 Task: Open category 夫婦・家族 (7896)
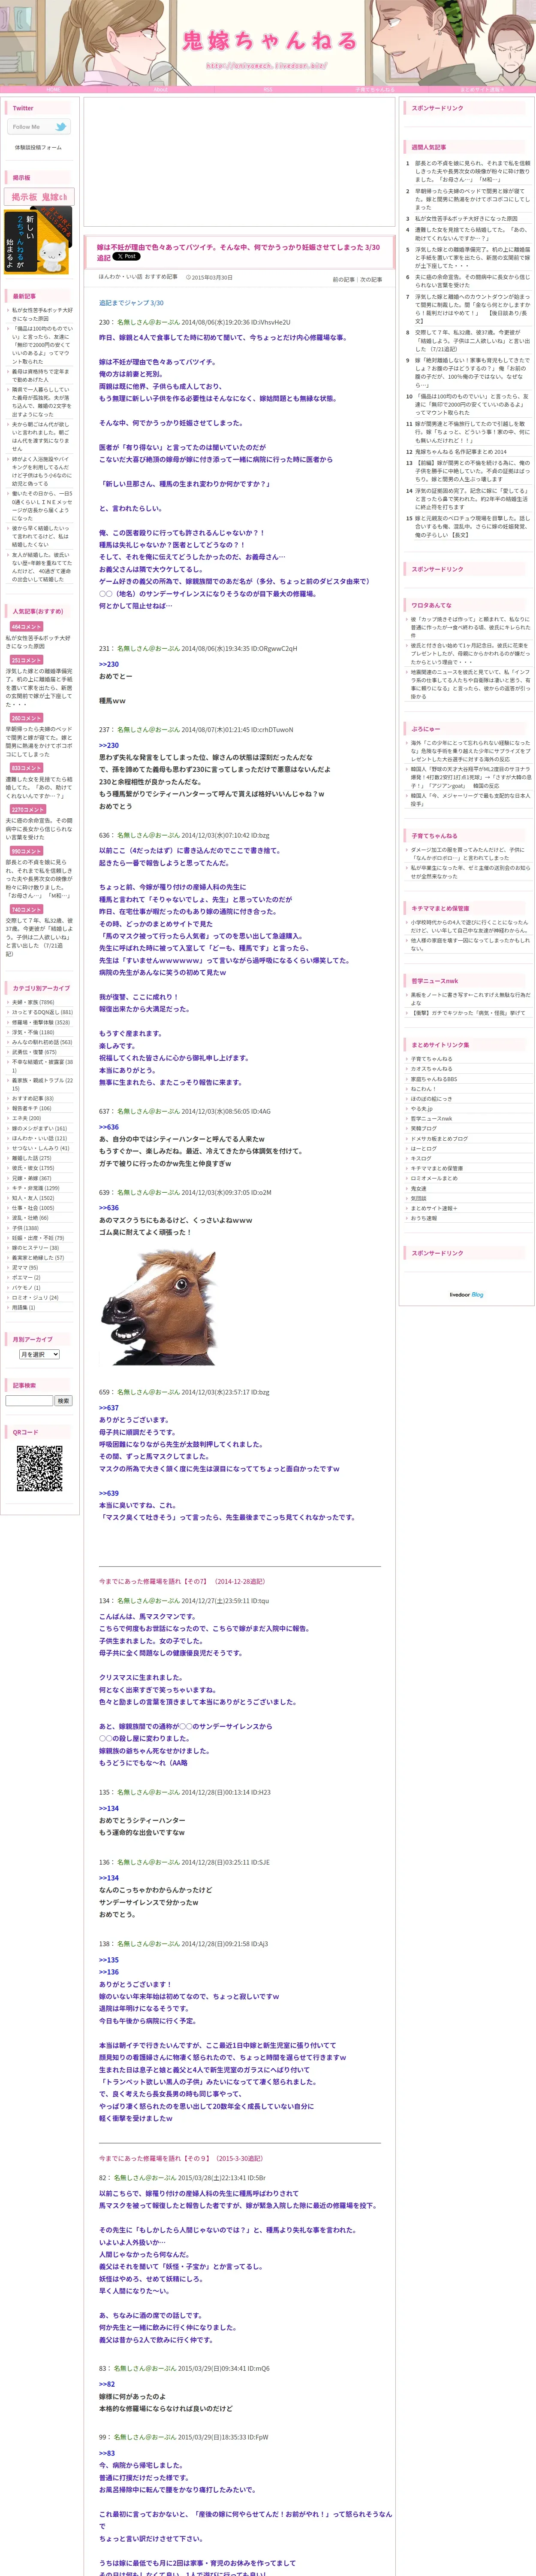(x=33, y=1002)
